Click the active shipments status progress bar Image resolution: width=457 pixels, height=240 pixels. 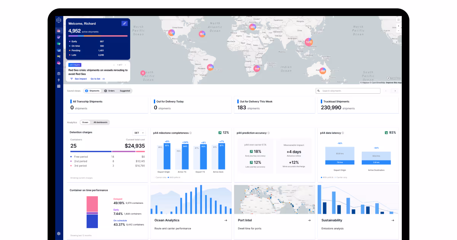pyautogui.click(x=98, y=36)
